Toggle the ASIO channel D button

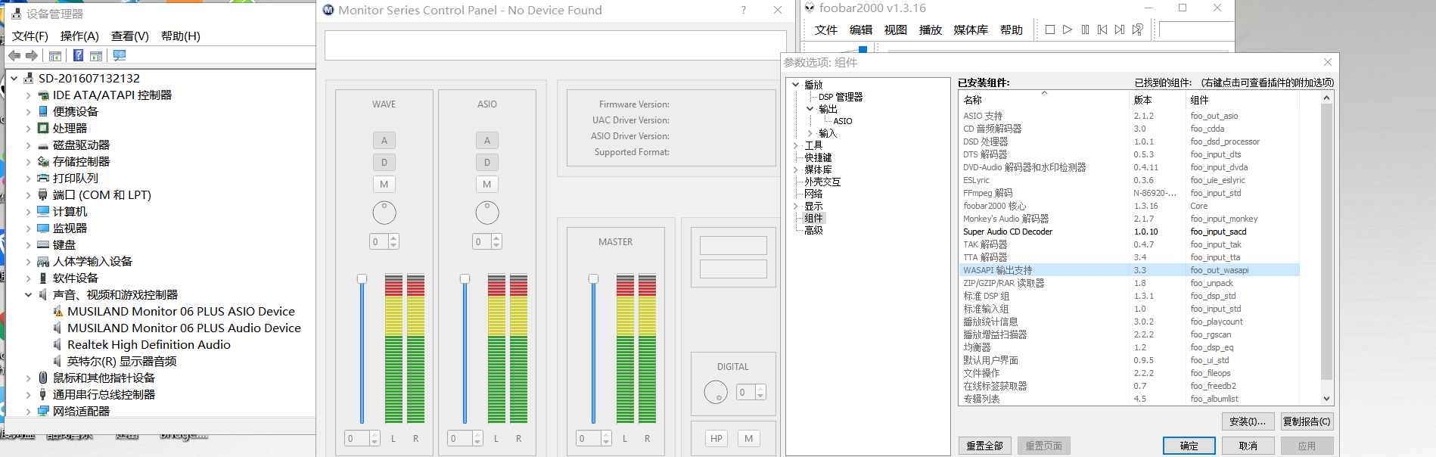pyautogui.click(x=487, y=162)
